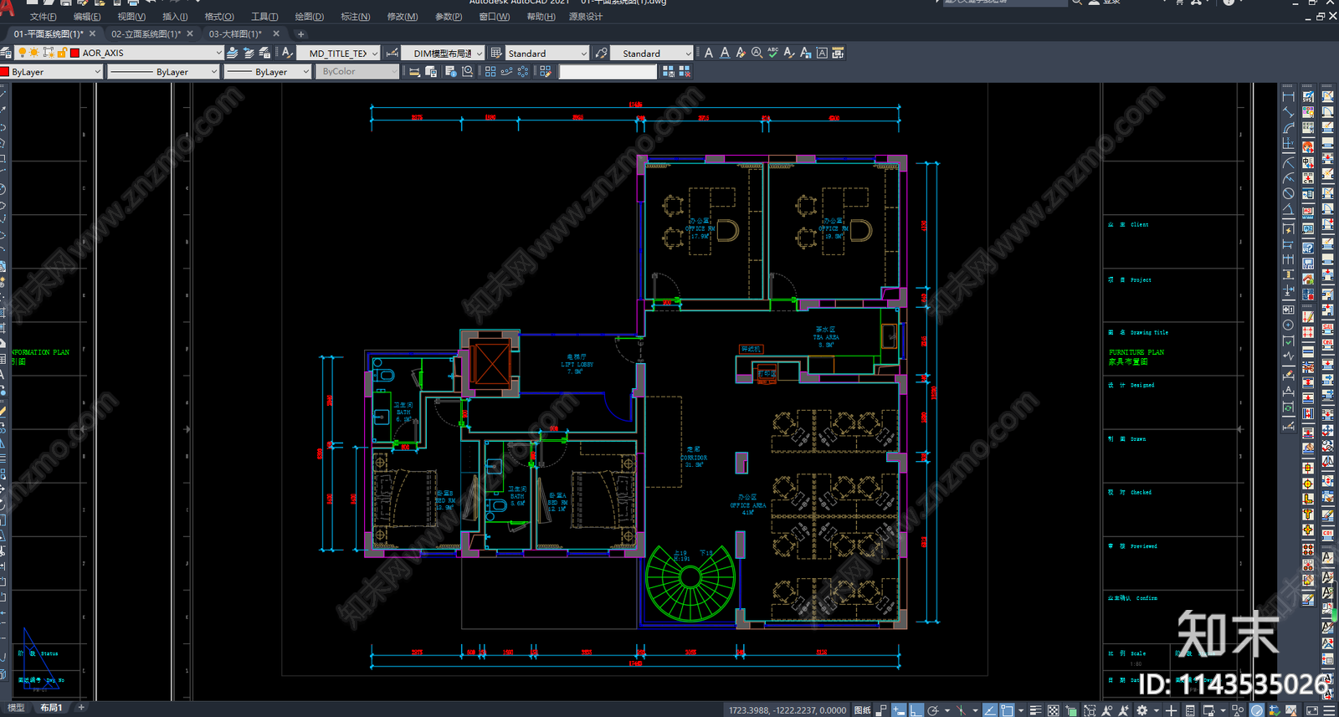Open Workspace Switching gear icon
This screenshot has width=1339, height=717.
pos(1142,709)
